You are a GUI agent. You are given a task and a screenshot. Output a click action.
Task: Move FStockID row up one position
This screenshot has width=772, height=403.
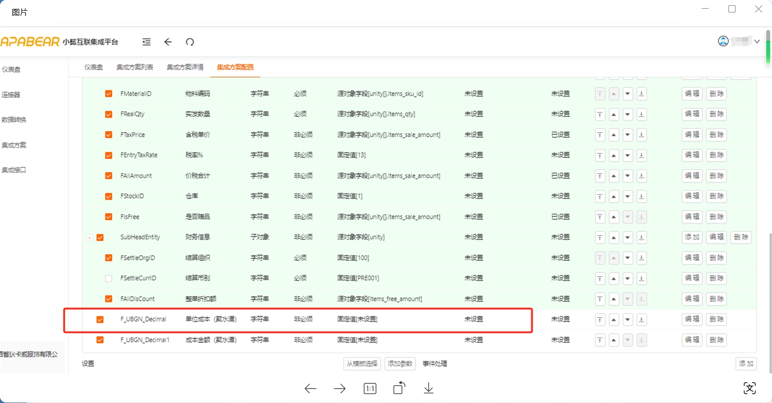[x=614, y=197]
